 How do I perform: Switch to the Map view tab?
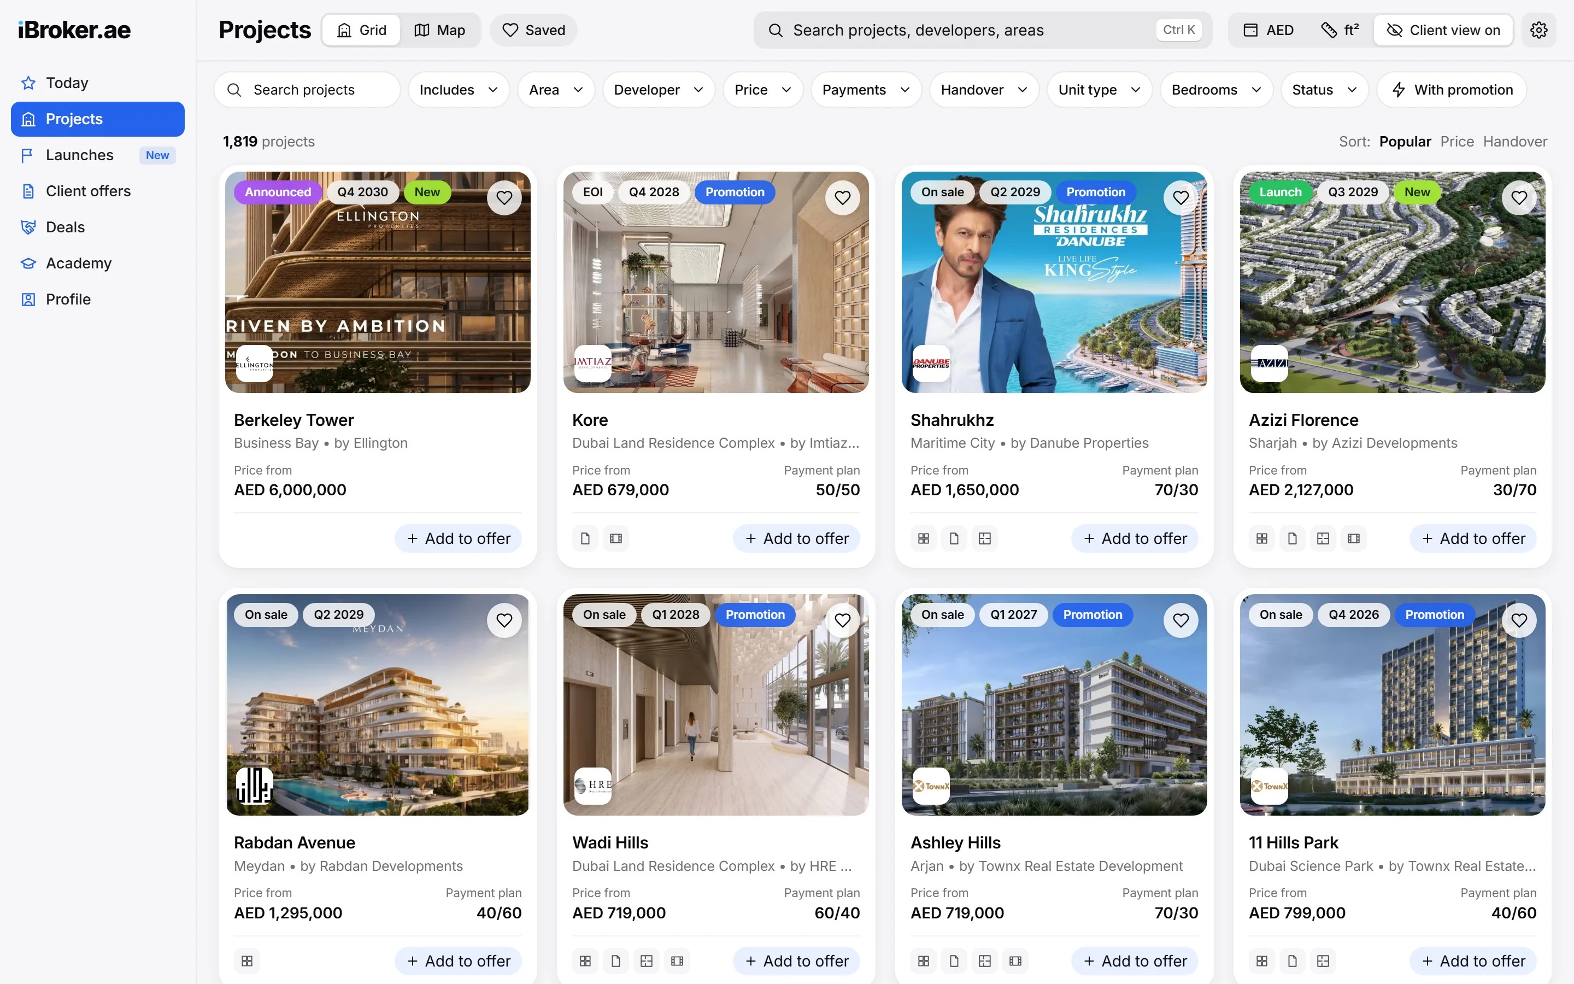[441, 30]
